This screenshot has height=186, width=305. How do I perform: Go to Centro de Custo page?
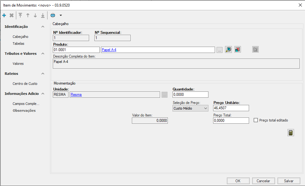click(x=25, y=84)
